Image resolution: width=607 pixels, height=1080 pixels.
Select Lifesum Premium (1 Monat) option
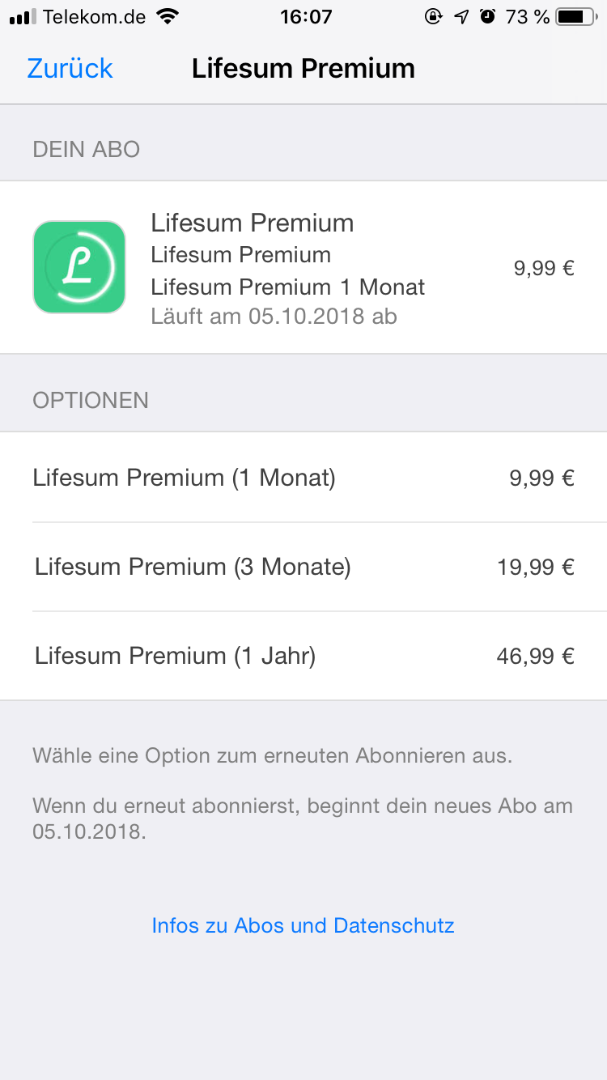coord(184,478)
